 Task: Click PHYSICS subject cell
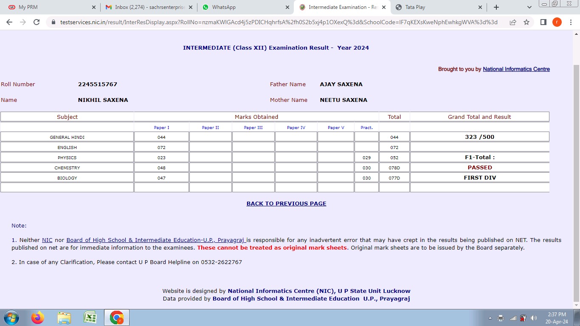[67, 157]
